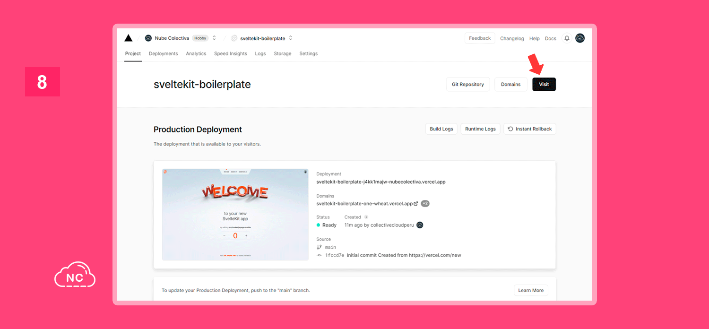The image size is (709, 329).
Task: Select the Project tab
Action: [x=133, y=54]
